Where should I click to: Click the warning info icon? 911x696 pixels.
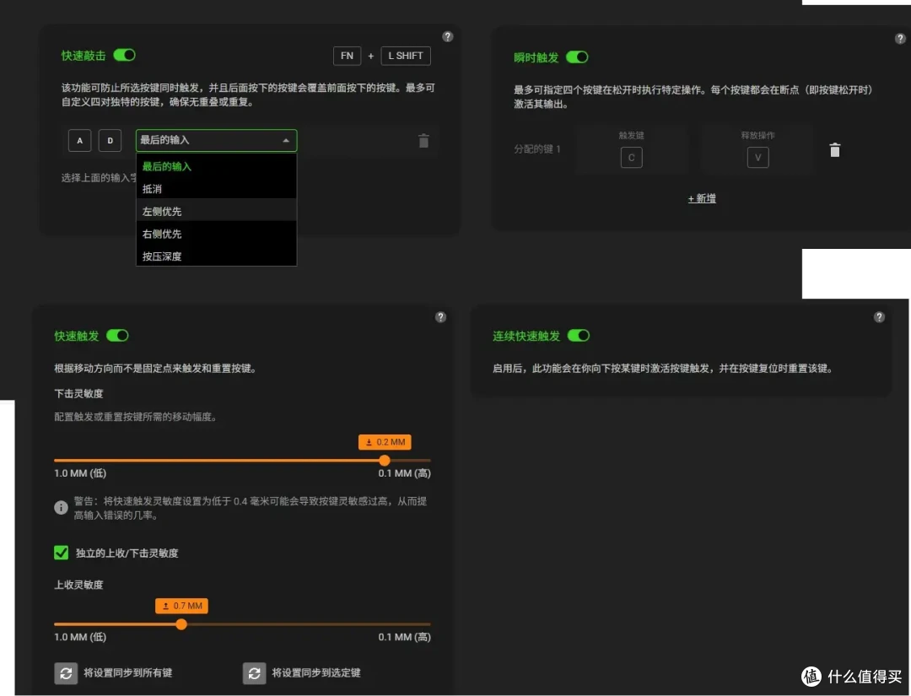61,508
